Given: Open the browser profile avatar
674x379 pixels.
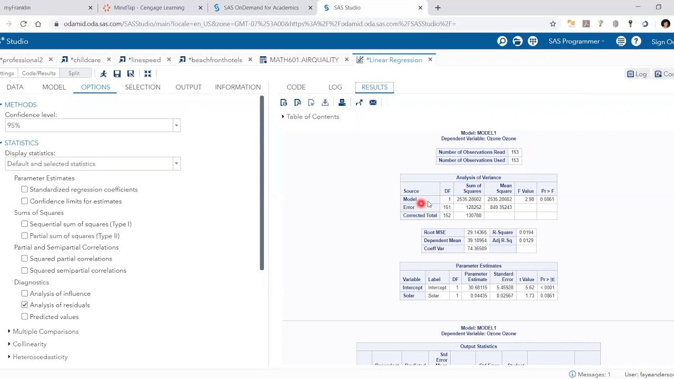Looking at the screenshot, I should [666, 24].
